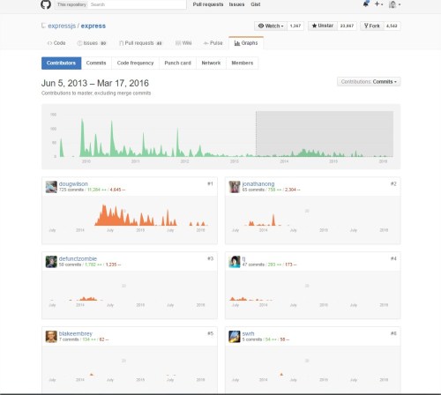The width and height of the screenshot is (441, 395).
Task: Open the GitHub home logo
Action: click(46, 4)
